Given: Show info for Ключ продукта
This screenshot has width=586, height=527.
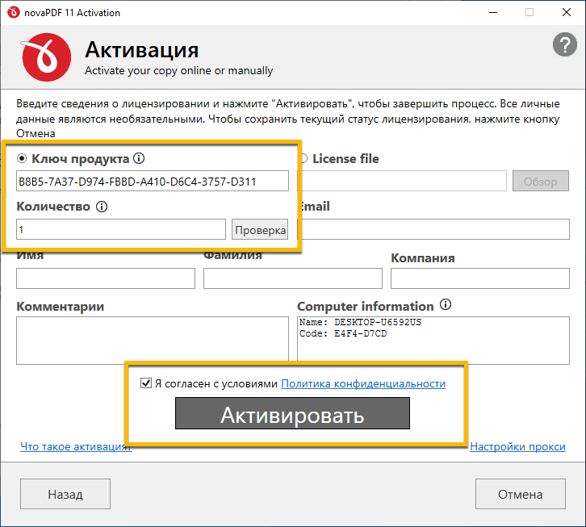Looking at the screenshot, I should (139, 158).
